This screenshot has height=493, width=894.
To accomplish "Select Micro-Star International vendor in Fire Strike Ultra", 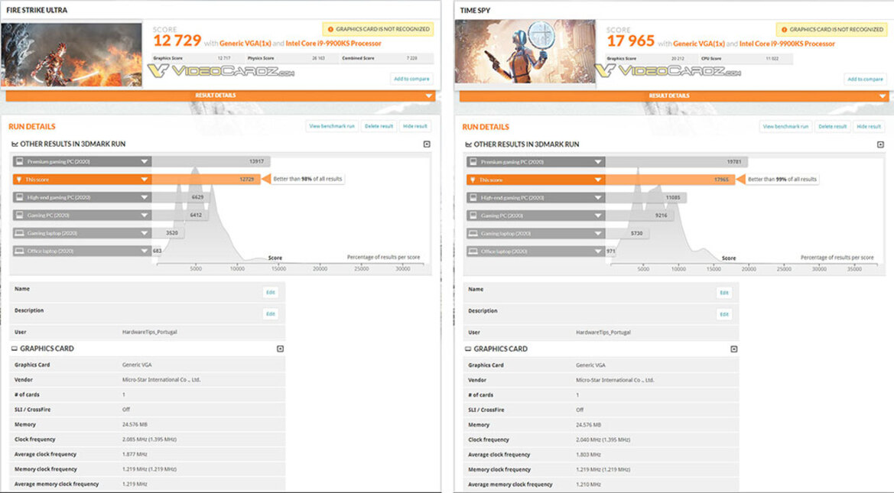I will [x=161, y=380].
